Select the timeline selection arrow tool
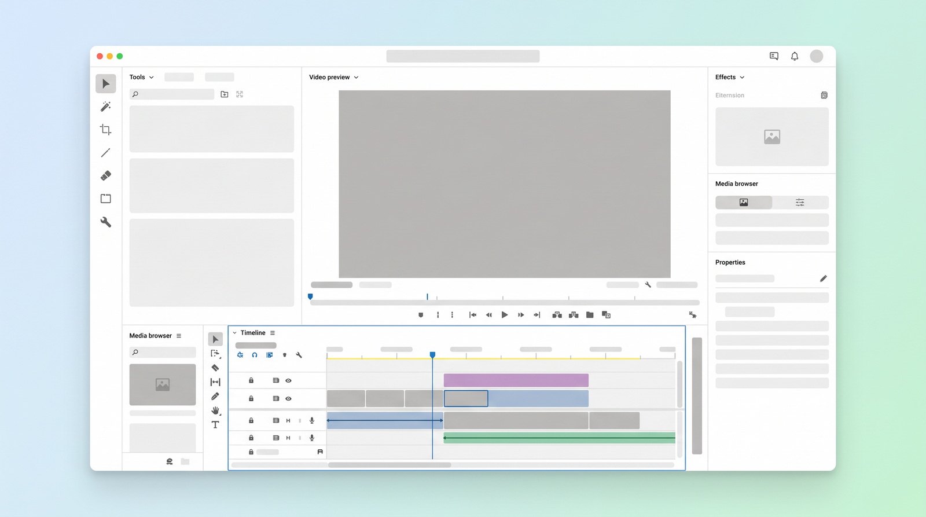The width and height of the screenshot is (926, 517). point(215,339)
